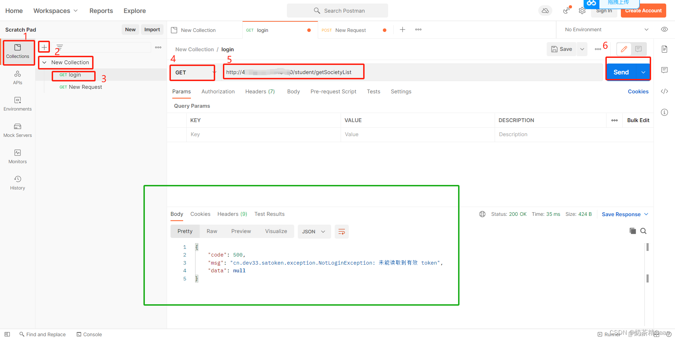Image resolution: width=675 pixels, height=339 pixels.
Task: Open query params column options ellipsis
Action: tap(615, 120)
